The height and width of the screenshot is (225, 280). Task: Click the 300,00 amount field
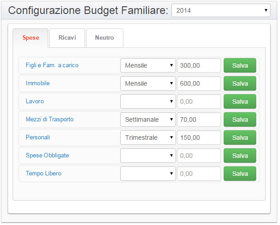pos(199,65)
